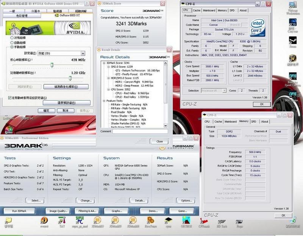Click the Result Details window title icon

pos(99,50)
